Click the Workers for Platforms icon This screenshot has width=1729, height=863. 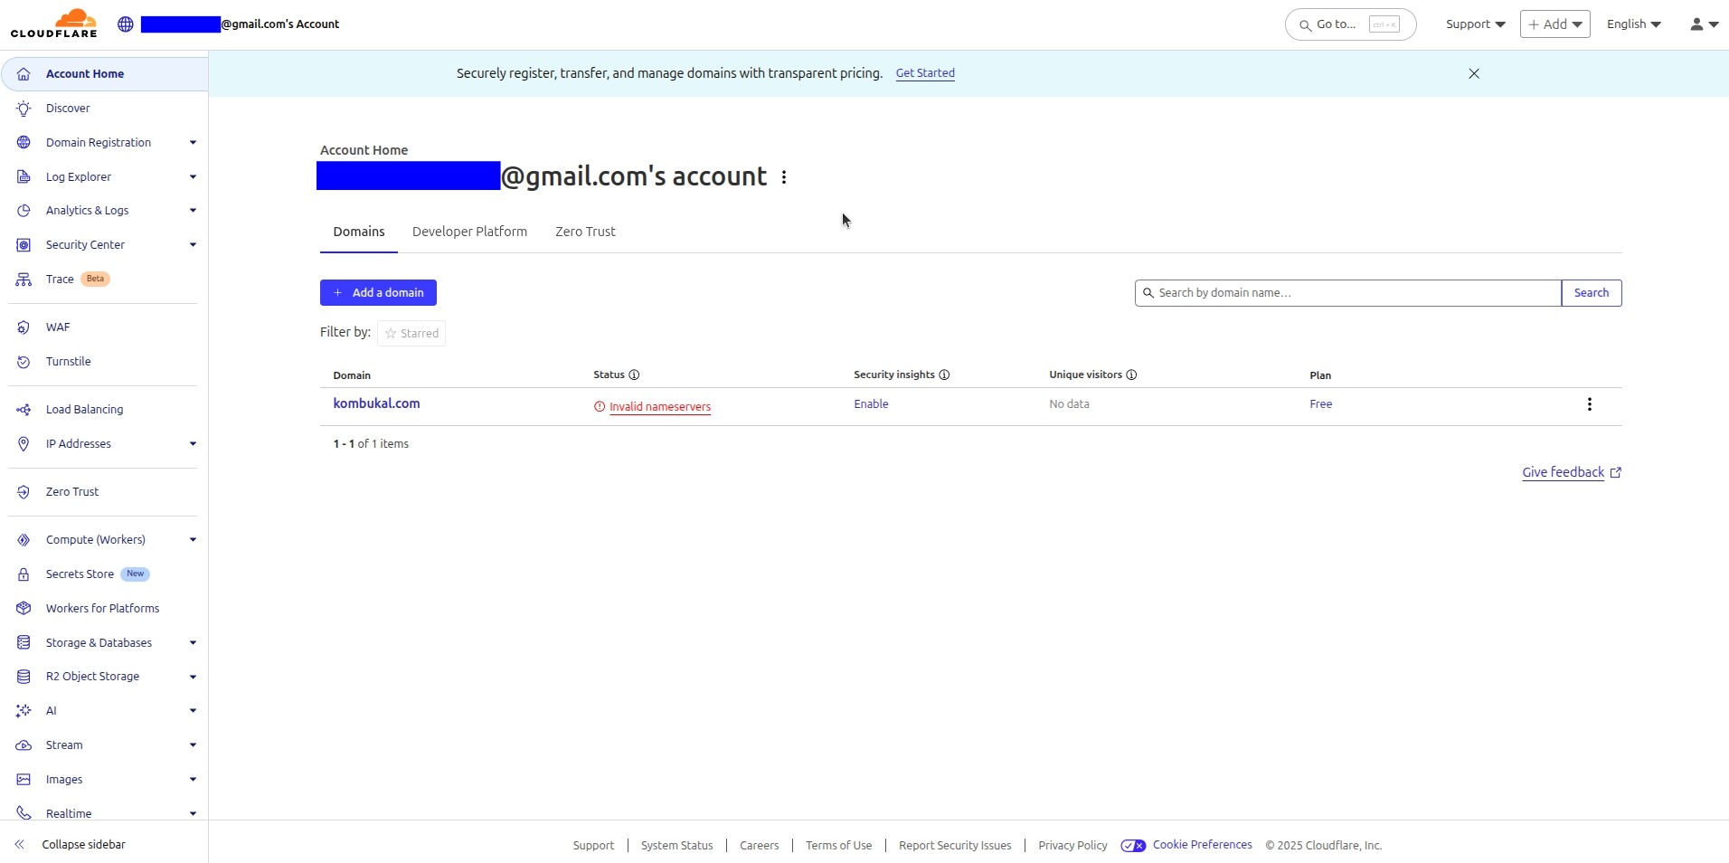[x=24, y=609]
